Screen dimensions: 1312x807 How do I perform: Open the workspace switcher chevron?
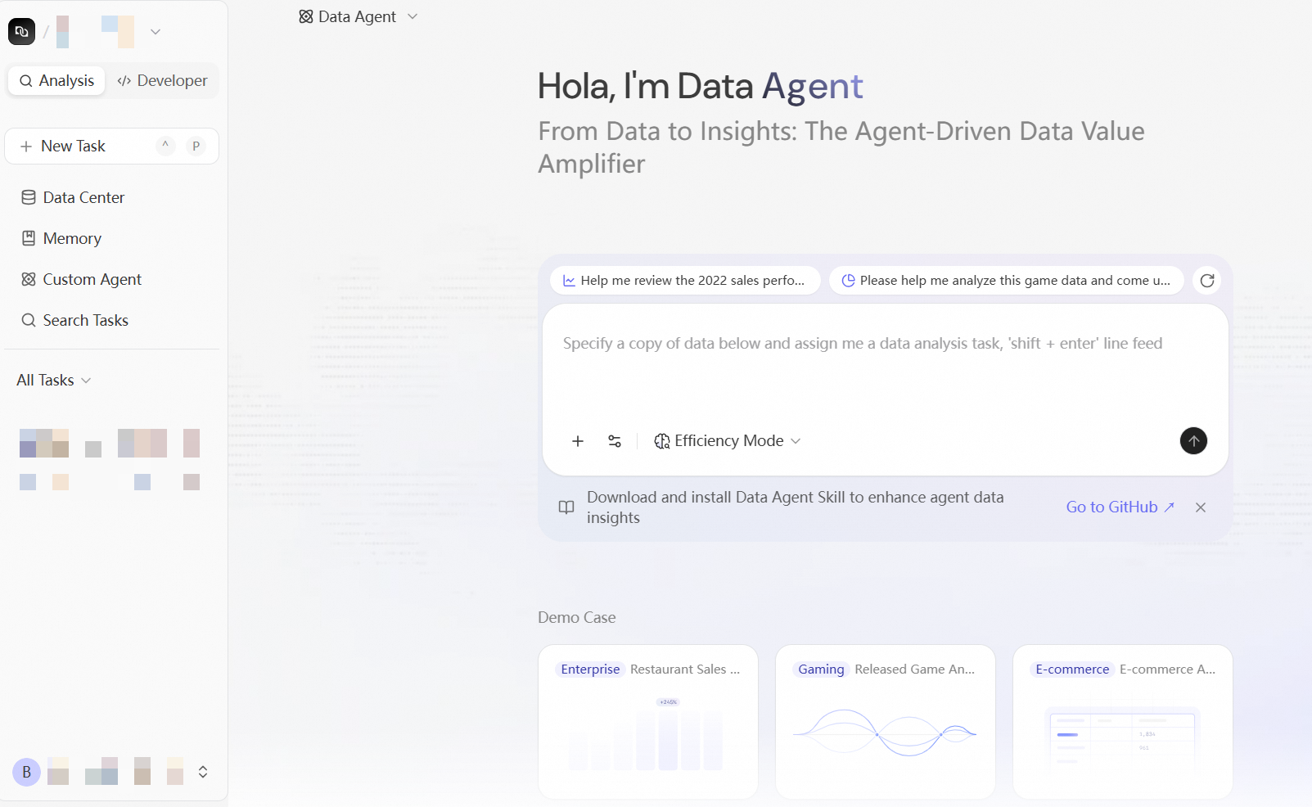pyautogui.click(x=156, y=32)
